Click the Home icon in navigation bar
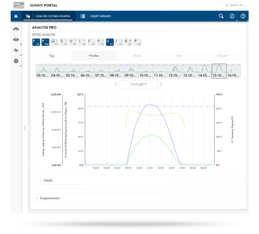The width and height of the screenshot is (259, 234). (16, 16)
